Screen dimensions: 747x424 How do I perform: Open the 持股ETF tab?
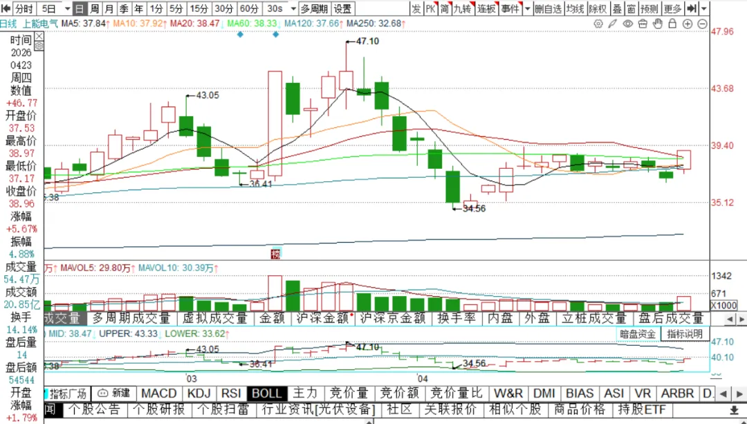(x=642, y=409)
